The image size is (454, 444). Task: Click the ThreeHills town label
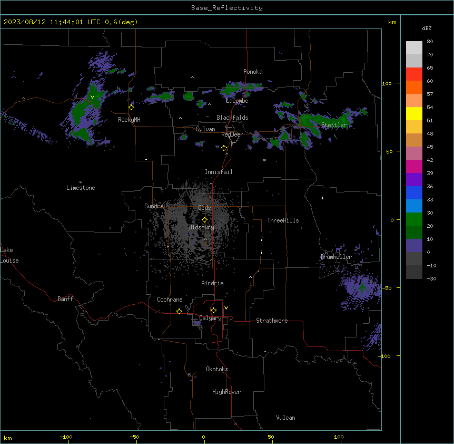point(283,220)
